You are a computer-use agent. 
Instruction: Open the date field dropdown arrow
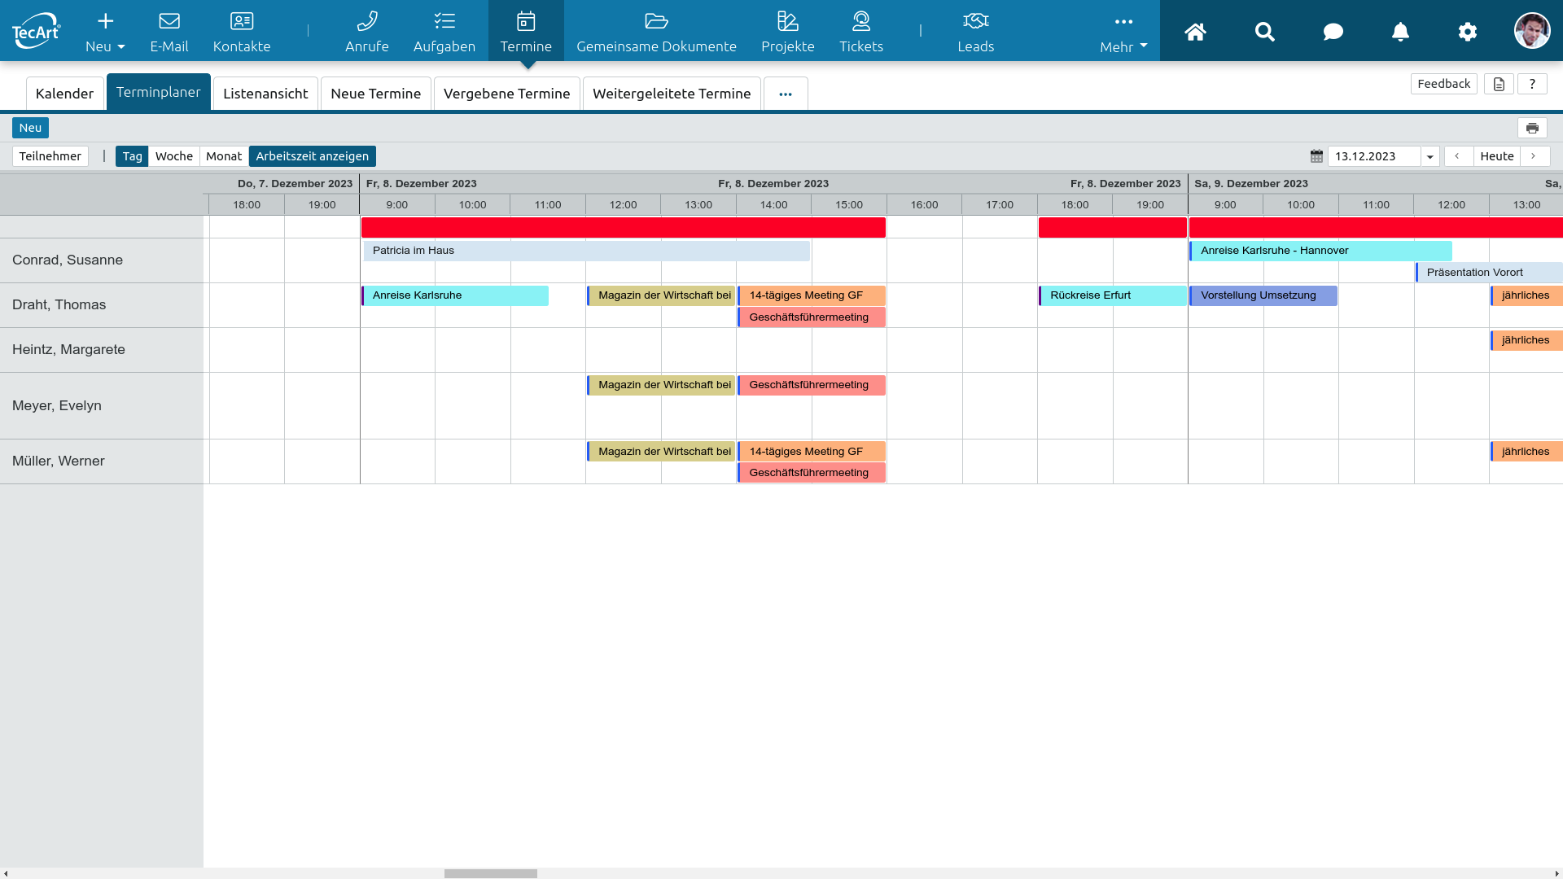tap(1429, 156)
